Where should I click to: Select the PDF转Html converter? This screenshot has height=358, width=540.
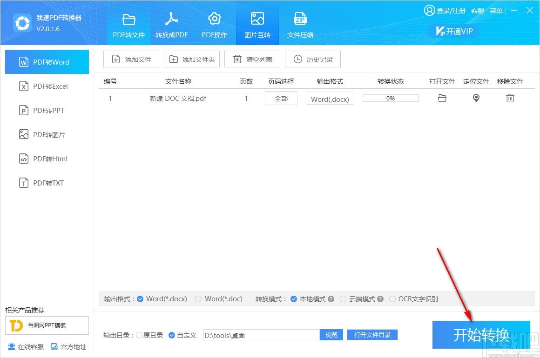pos(47,159)
